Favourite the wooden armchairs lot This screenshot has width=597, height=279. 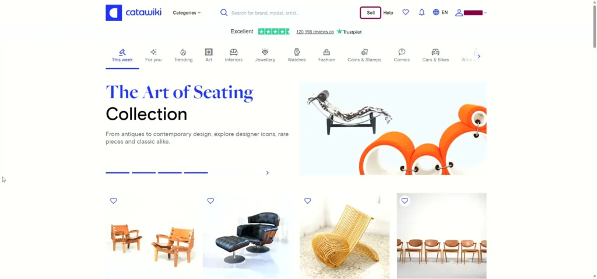114,201
